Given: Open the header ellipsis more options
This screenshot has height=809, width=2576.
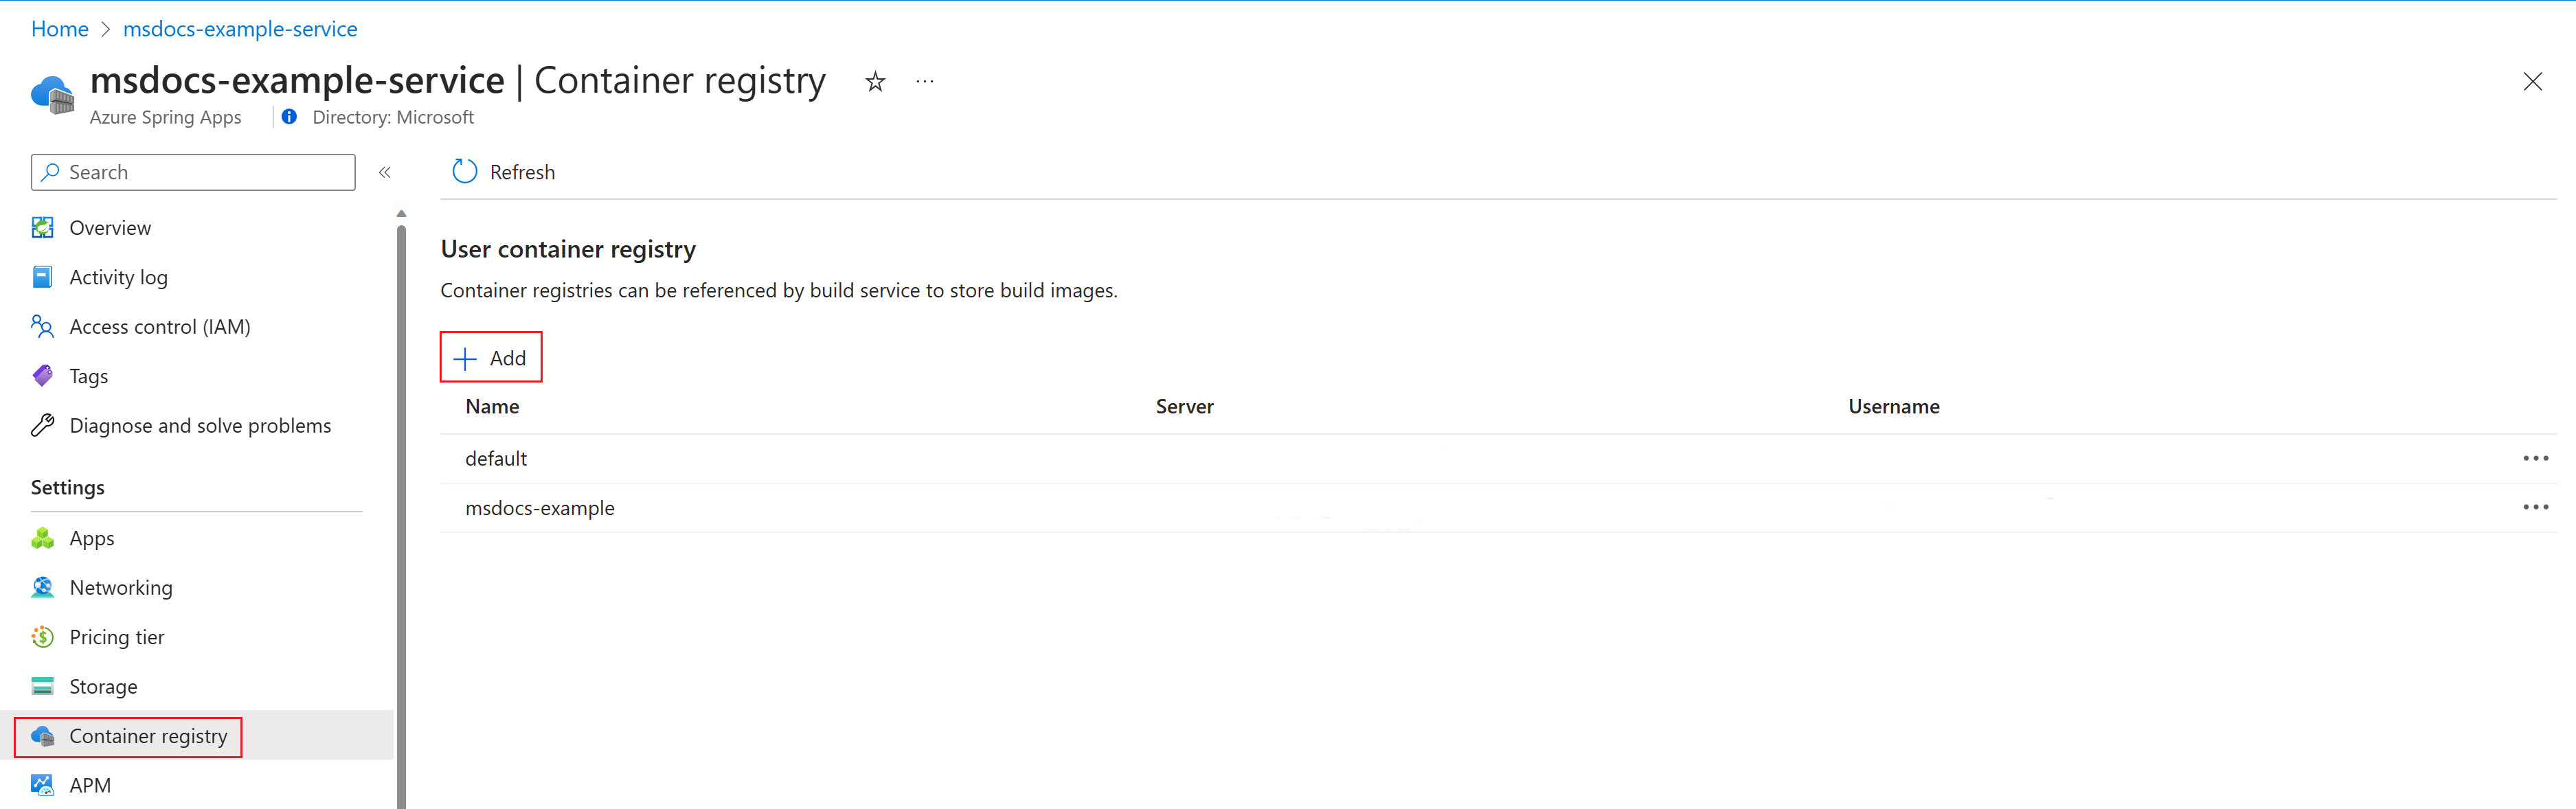Looking at the screenshot, I should click(925, 82).
